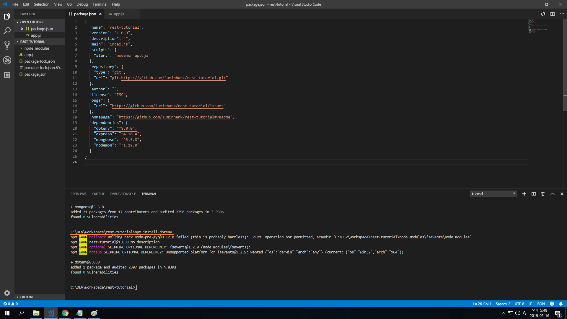Viewport: 567px width, 319px height.
Task: Split the terminal panel
Action: 534,194
